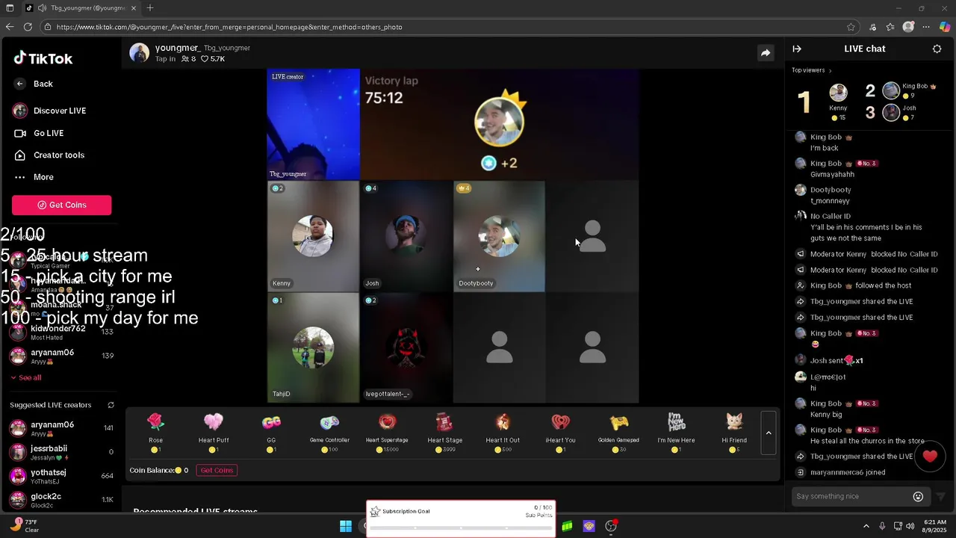Send a Golden Gamepad gift
Viewport: 956px width, 538px height.
point(618,432)
